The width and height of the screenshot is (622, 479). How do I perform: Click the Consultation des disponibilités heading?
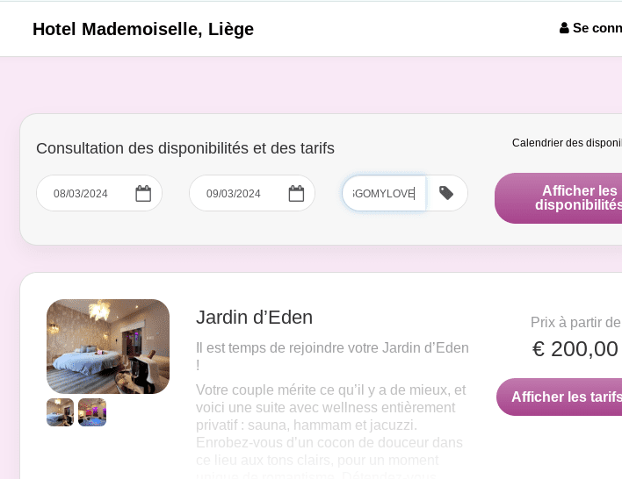tap(185, 148)
